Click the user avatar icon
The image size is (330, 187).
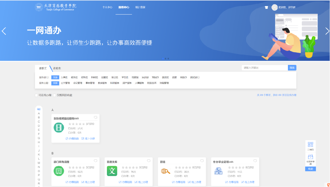[274, 8]
